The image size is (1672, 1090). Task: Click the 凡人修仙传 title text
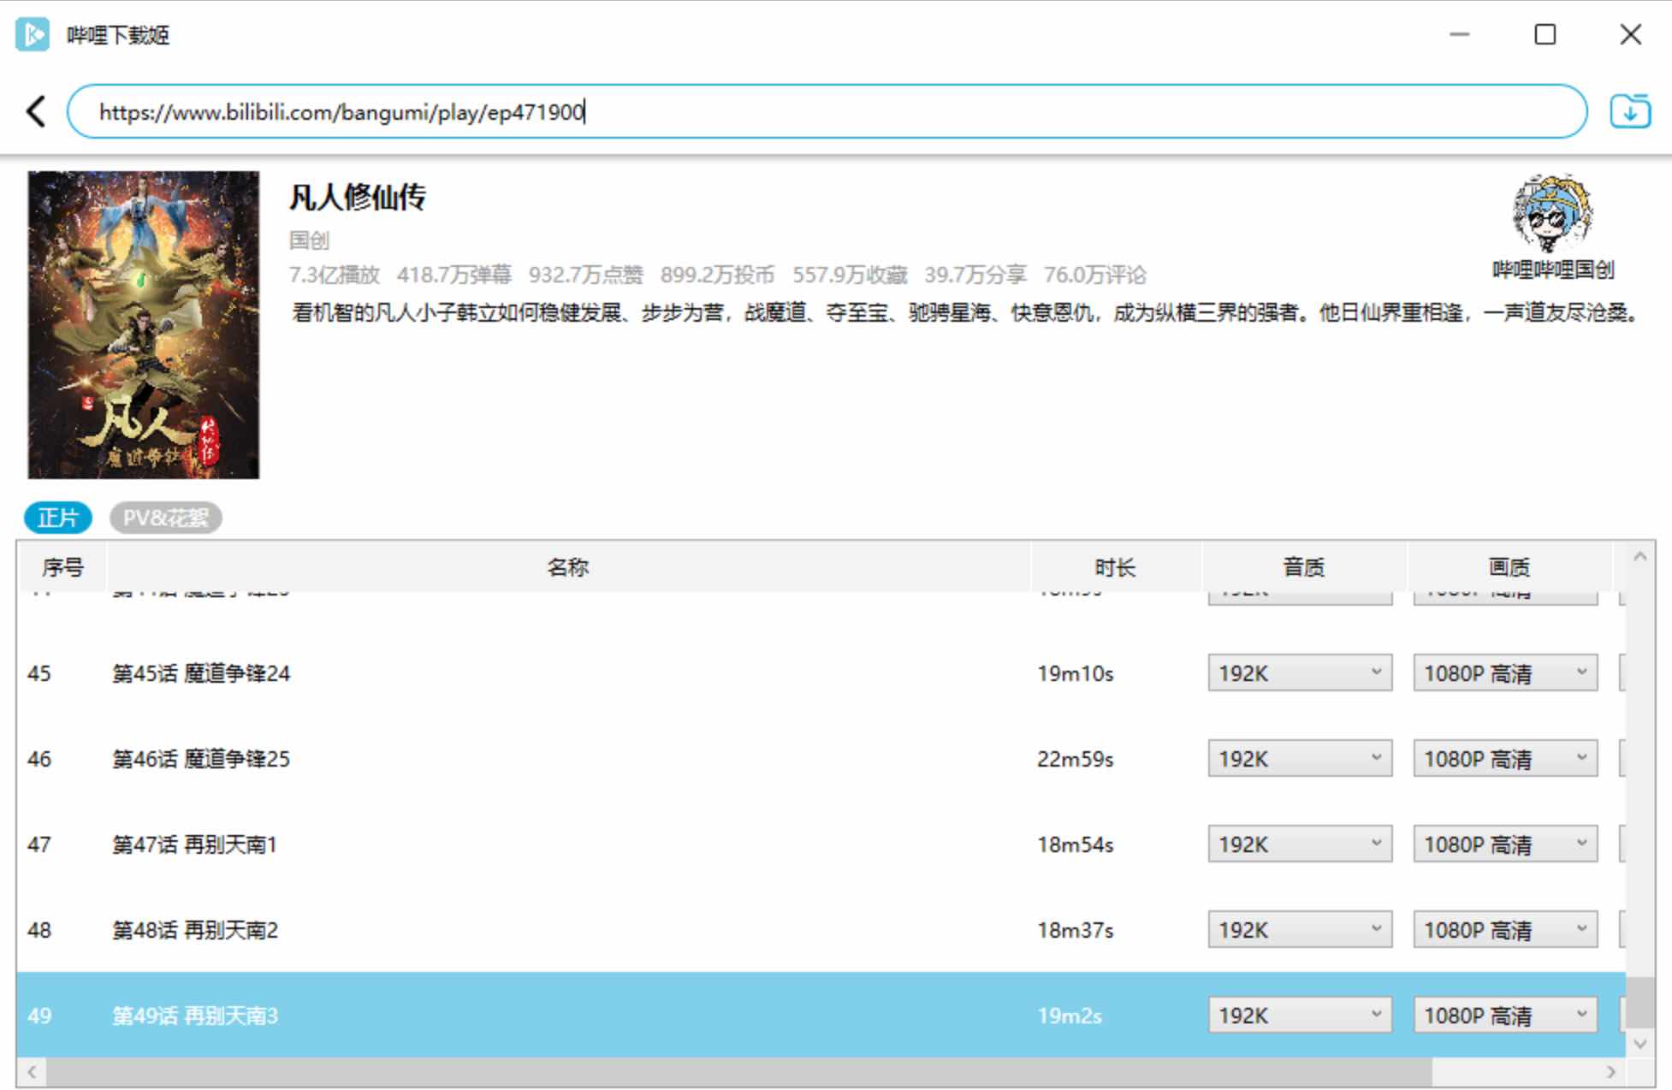(x=358, y=198)
